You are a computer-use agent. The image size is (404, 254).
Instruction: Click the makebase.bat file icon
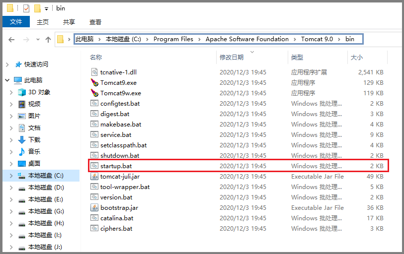click(x=94, y=125)
